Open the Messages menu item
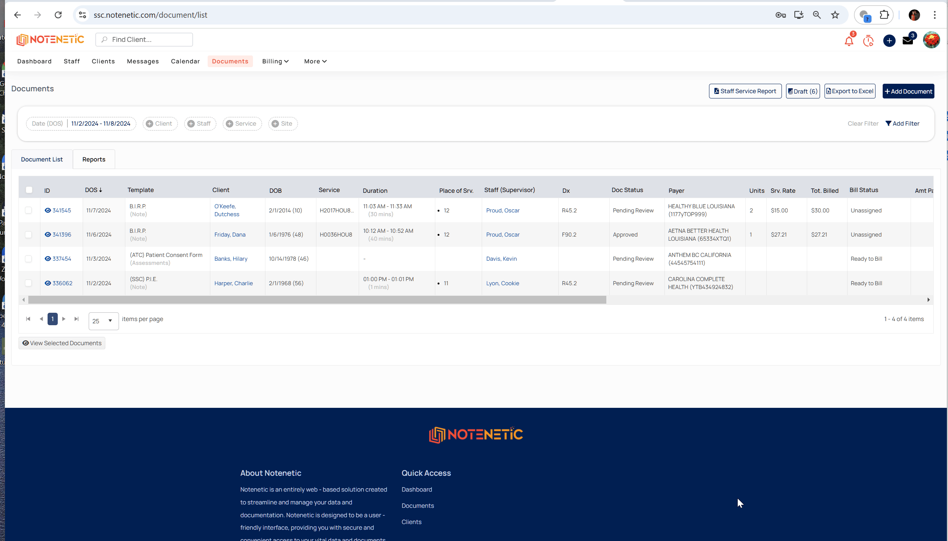 pos(143,61)
